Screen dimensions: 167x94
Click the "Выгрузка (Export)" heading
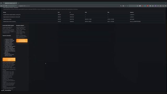pos(20,26)
